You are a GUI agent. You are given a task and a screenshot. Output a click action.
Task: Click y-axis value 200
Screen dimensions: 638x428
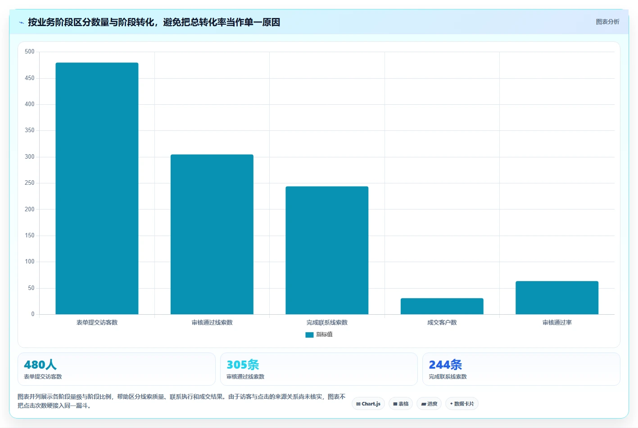30,210
